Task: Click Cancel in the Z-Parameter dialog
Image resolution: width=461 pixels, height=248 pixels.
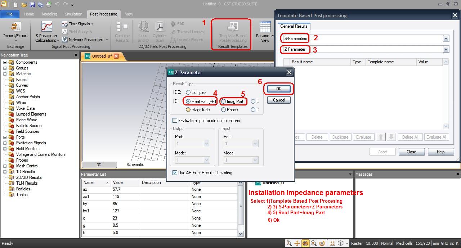Action: [x=279, y=100]
